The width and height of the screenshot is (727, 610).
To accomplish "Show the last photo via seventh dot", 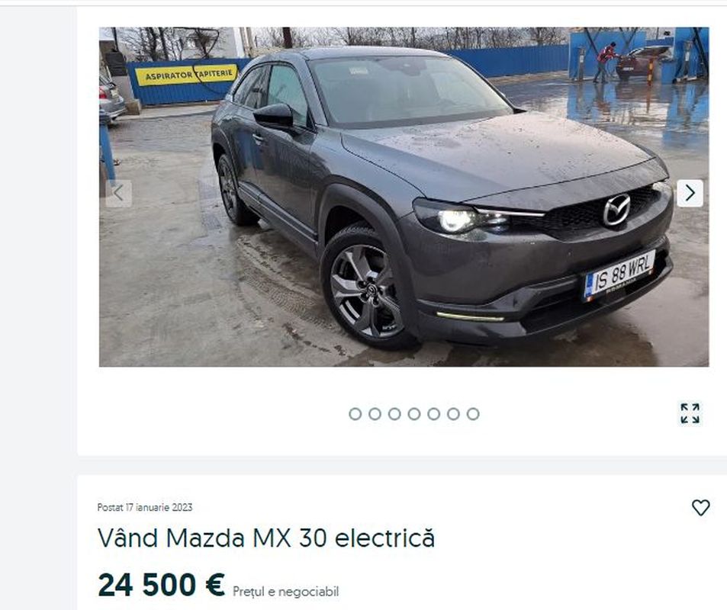I will coord(473,414).
